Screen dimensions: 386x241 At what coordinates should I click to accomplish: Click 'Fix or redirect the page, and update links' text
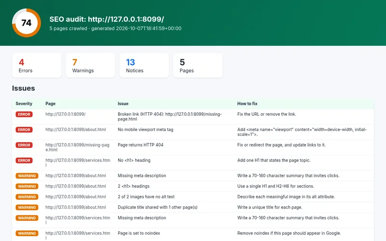(281, 145)
